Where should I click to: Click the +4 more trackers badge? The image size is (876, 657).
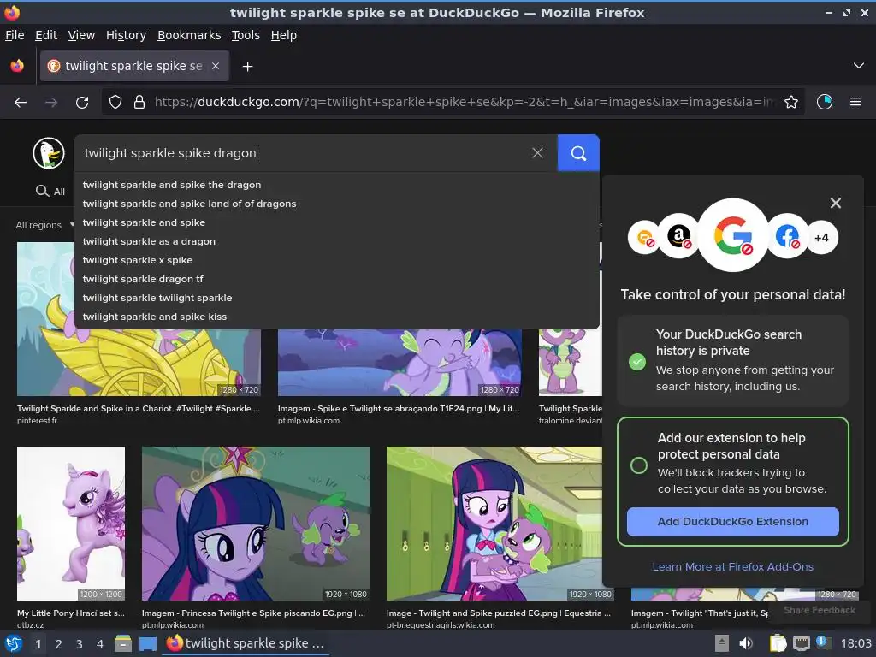point(821,238)
